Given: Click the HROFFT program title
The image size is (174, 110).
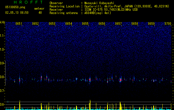Looking at the screenshot, I should 28,2.
